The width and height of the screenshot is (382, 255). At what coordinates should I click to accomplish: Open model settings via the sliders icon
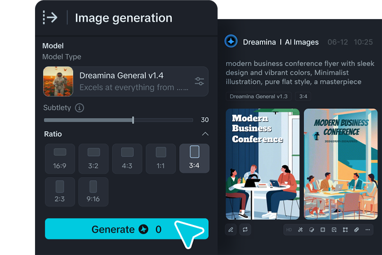tap(199, 81)
